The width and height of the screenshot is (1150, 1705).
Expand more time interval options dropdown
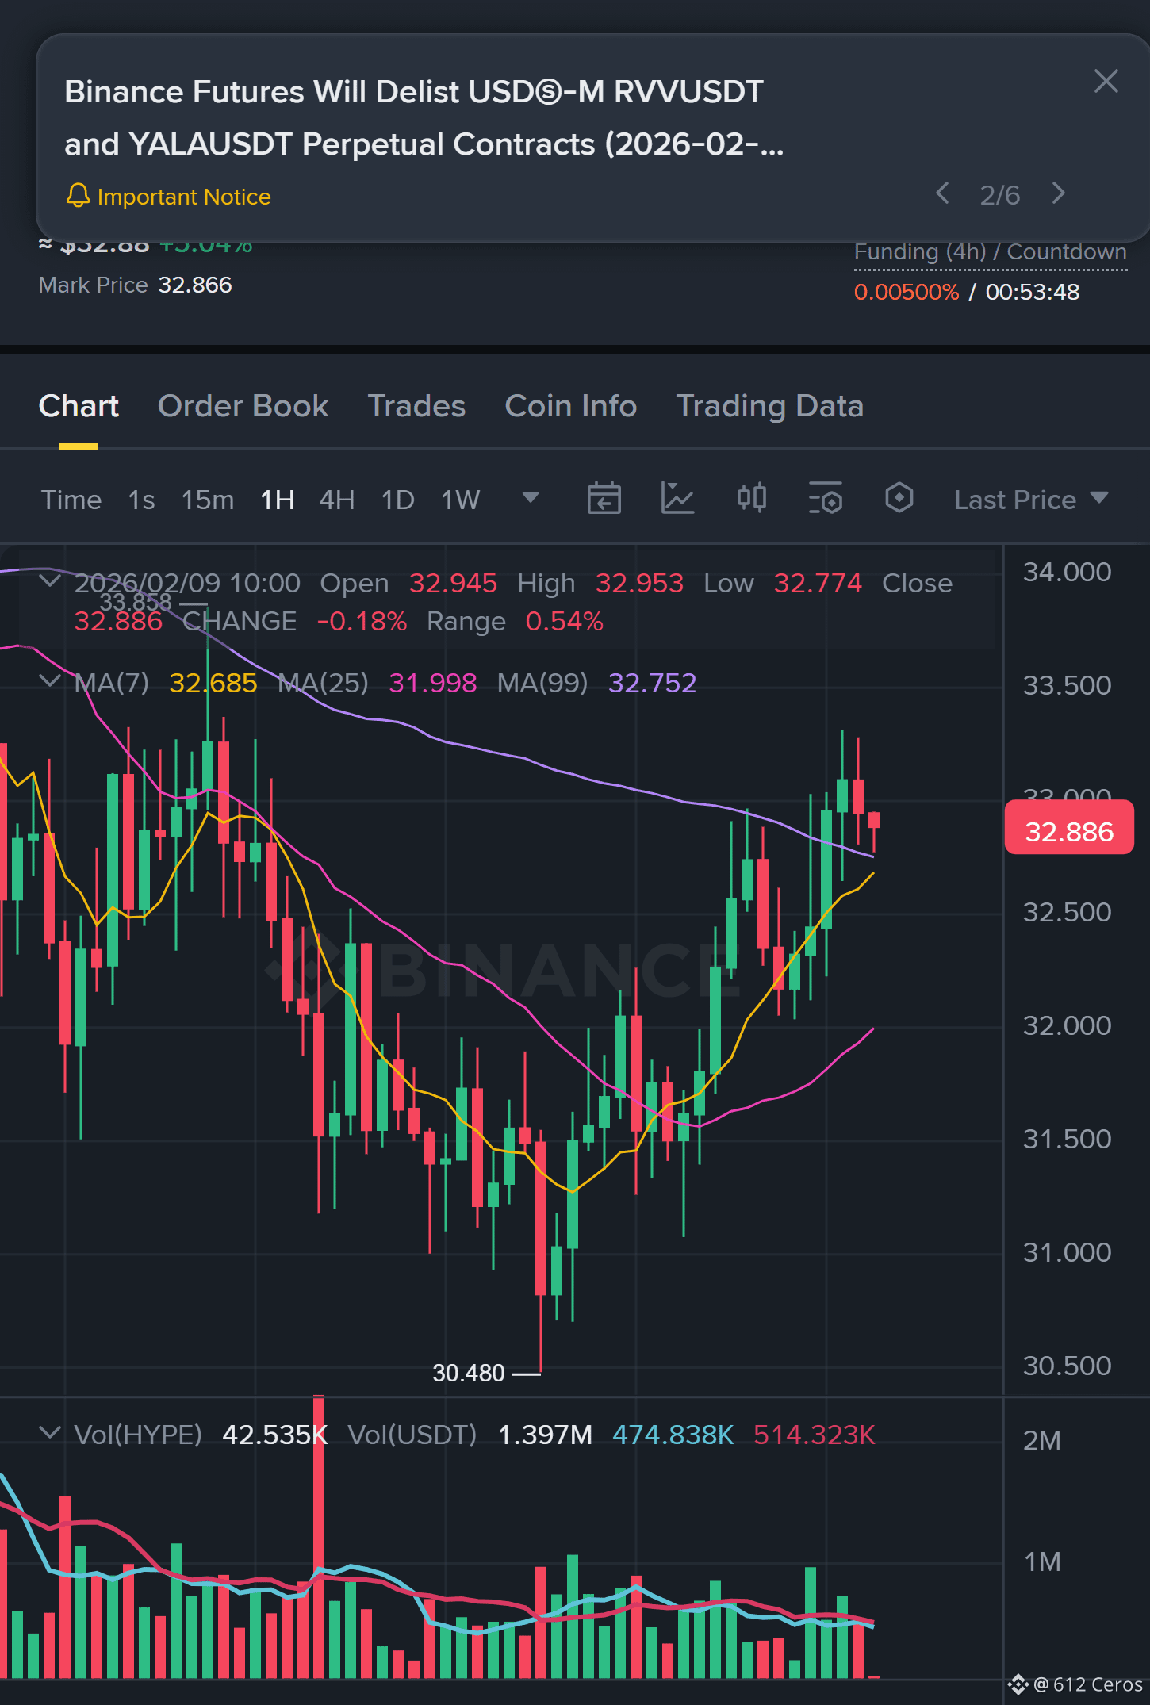tap(531, 498)
